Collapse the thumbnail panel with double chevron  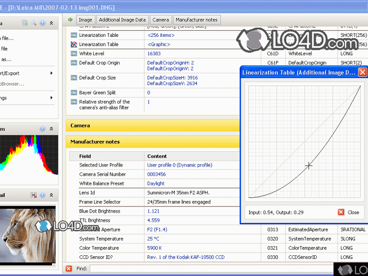click(52, 195)
